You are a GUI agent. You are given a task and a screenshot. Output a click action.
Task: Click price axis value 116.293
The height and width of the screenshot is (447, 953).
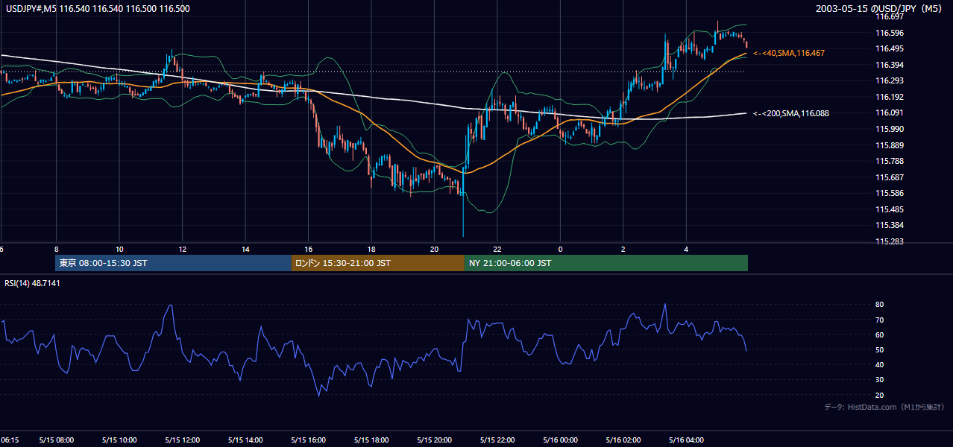click(889, 80)
